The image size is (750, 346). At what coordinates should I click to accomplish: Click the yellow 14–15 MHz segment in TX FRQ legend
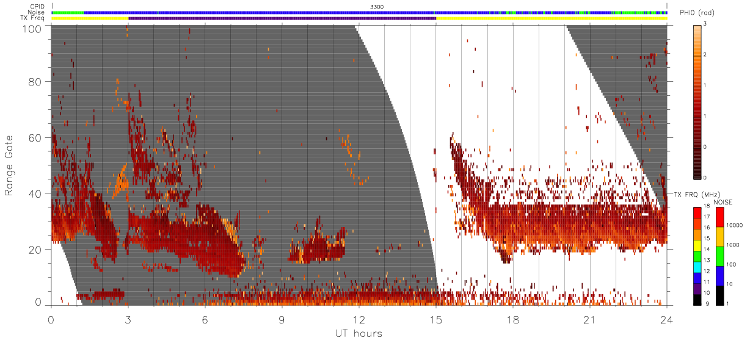pyautogui.click(x=697, y=245)
